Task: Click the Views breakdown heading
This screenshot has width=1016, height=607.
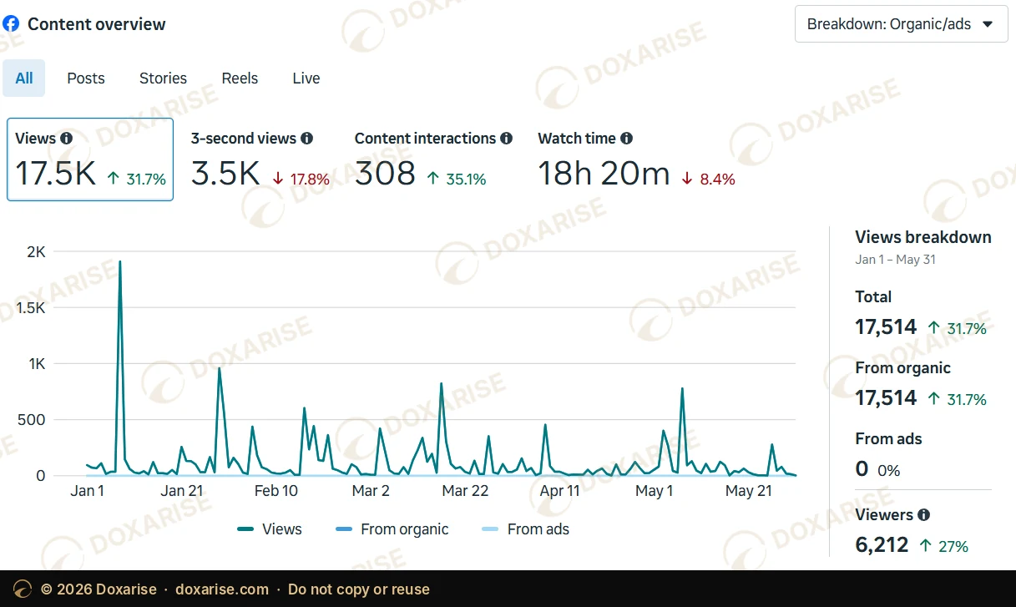Action: (x=923, y=237)
